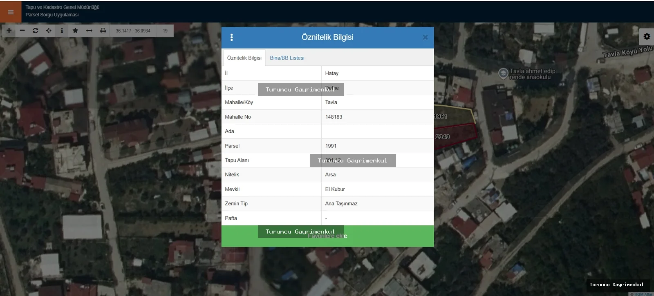Switch to the Öznitelik Bilgisi tab
654x296 pixels.
[x=244, y=58]
